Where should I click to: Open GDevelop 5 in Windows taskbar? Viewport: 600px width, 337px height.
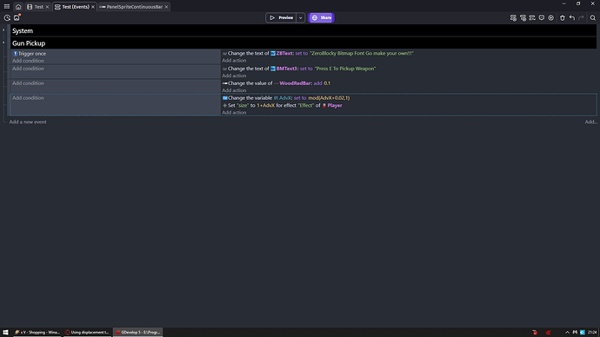137,332
